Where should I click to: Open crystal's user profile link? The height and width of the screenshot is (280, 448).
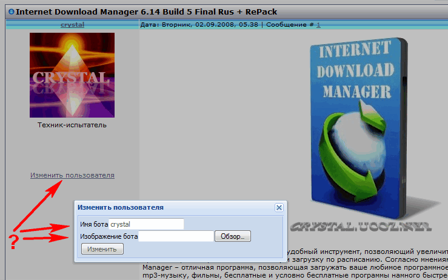click(72, 25)
